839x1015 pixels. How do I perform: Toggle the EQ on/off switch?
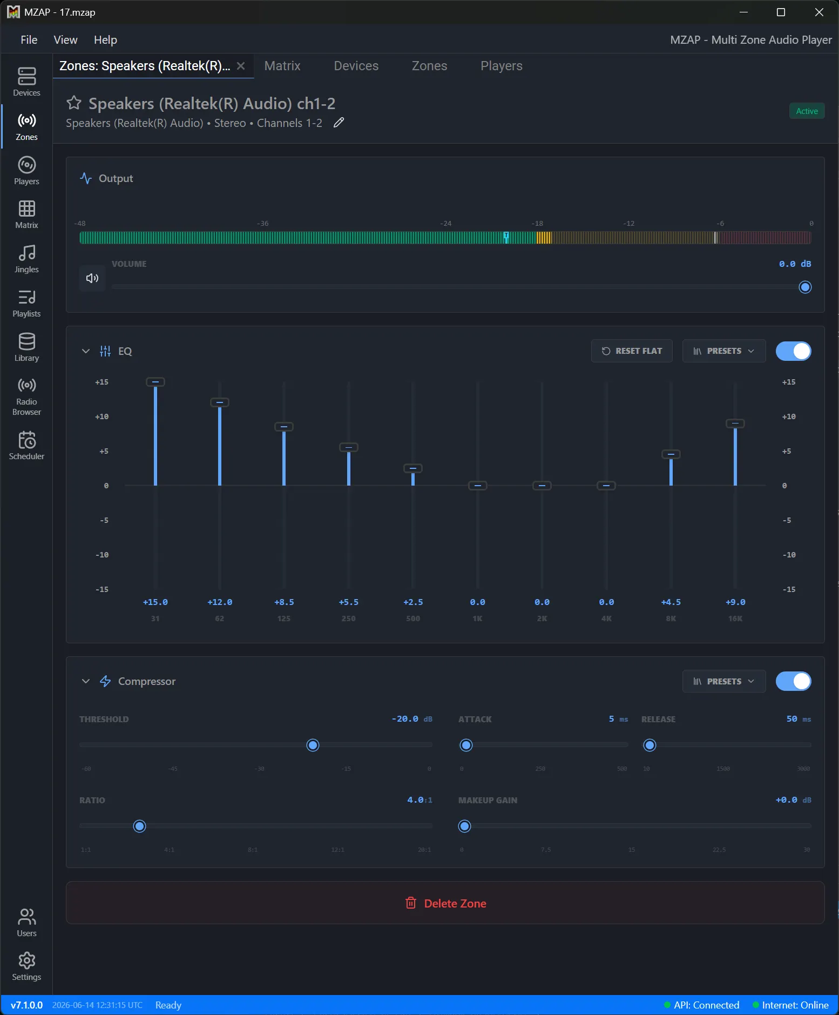(793, 351)
